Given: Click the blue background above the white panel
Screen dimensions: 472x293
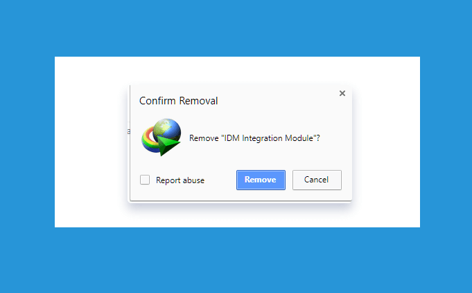Looking at the screenshot, I should tap(236, 28).
